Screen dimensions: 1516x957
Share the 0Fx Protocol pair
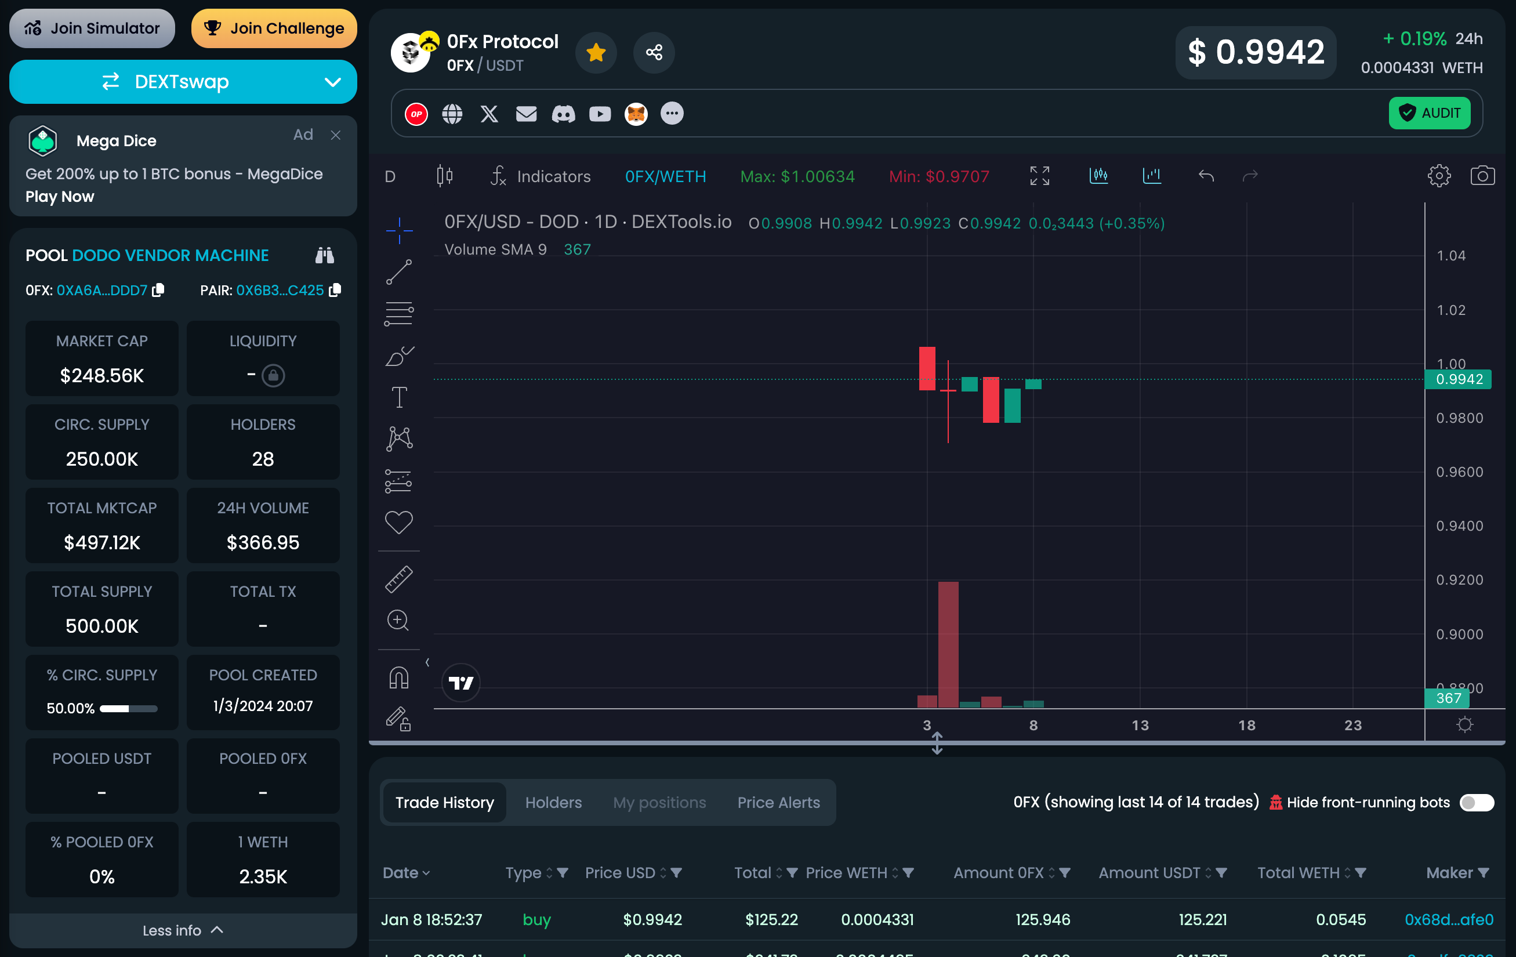click(x=654, y=52)
